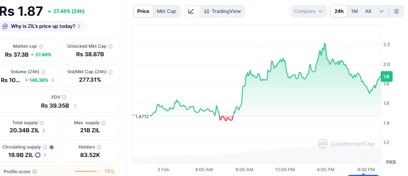Switch chart to TradingView mode
Viewport: 408px width, 176px height.
(x=222, y=11)
